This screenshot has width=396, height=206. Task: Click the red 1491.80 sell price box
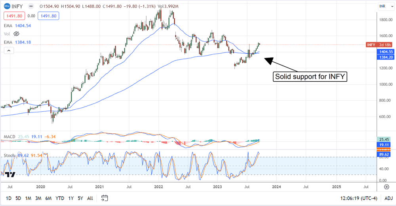[x=14, y=16]
